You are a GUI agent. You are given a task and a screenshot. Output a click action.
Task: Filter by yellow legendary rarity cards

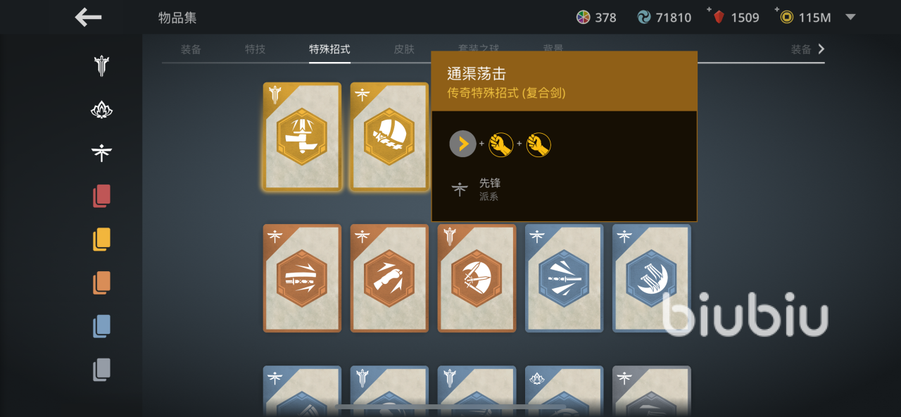click(x=102, y=239)
